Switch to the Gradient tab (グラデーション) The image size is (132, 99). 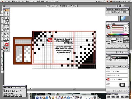pyautogui.click(x=119, y=36)
